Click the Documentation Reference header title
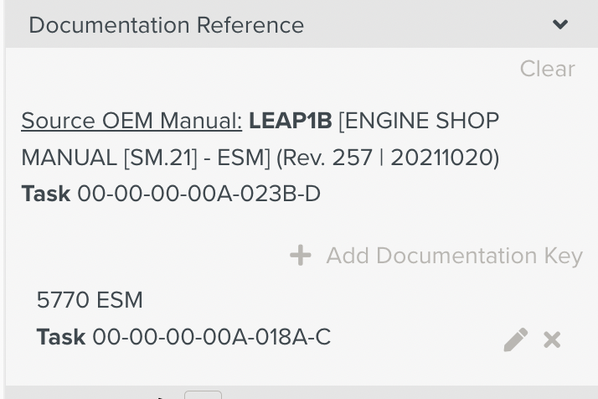Image resolution: width=598 pixels, height=399 pixels. tap(167, 25)
